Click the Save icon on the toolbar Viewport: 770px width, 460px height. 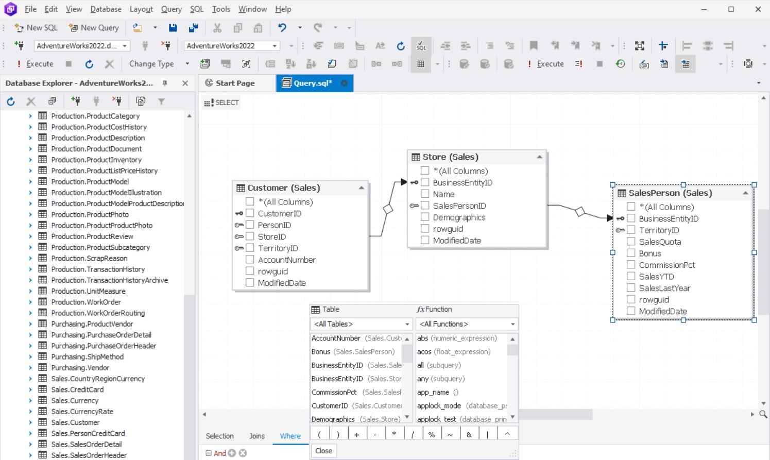tap(173, 27)
